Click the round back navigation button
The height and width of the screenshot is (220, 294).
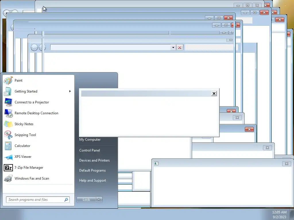(34, 48)
